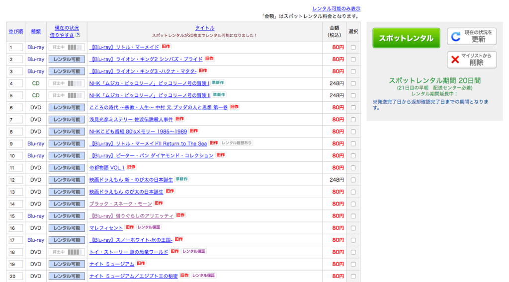This screenshot has width=509, height=282.
Task: Open ピーター・パン ダイヤモンド・コレクション link
Action: (x=151, y=155)
